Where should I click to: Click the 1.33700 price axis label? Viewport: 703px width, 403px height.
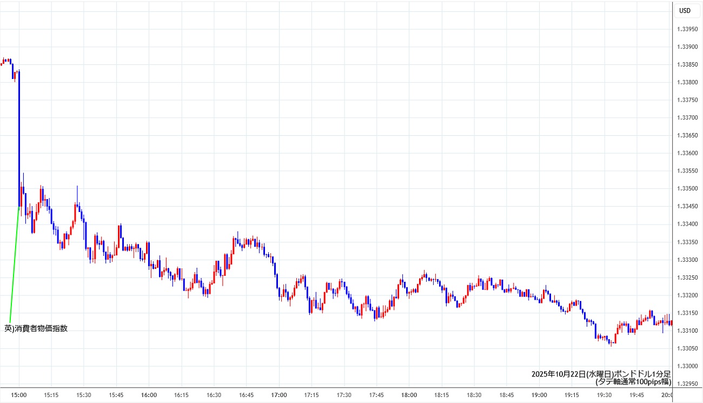coord(687,118)
